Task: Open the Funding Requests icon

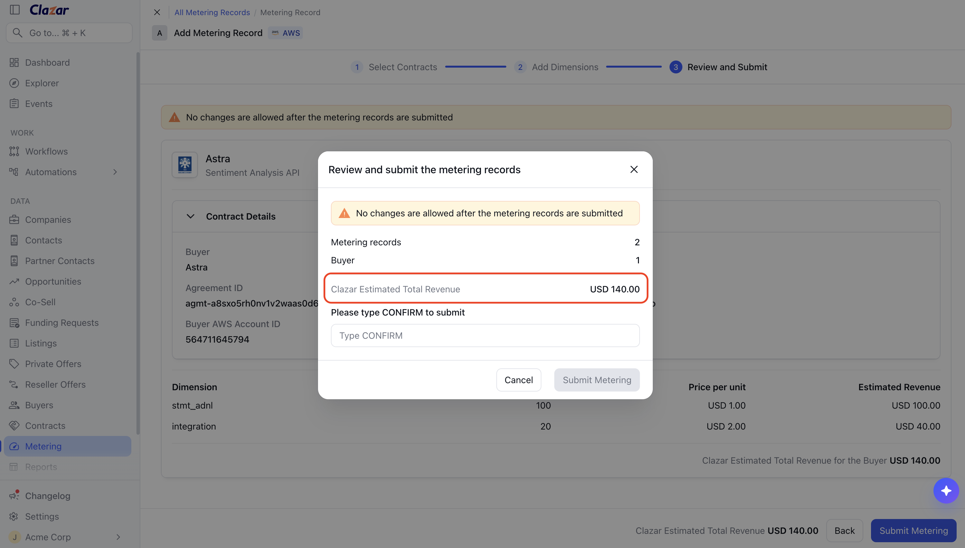Action: pos(14,323)
